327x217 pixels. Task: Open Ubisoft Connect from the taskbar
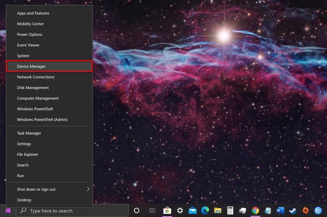click(x=318, y=211)
